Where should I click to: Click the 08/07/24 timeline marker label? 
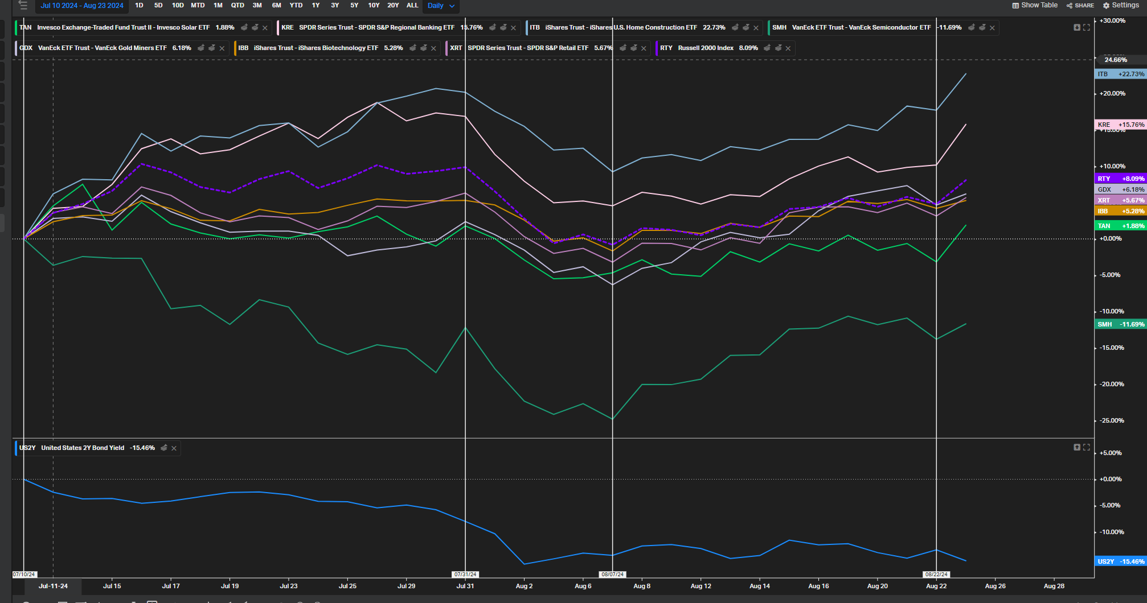[x=612, y=575]
